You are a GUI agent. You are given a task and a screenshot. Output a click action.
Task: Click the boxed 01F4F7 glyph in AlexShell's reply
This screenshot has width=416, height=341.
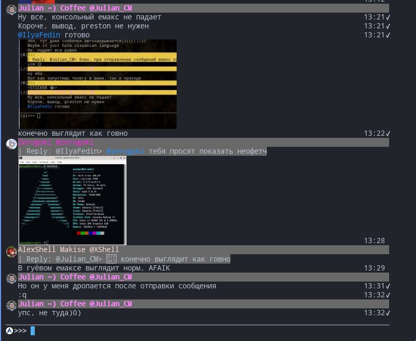[111, 259]
